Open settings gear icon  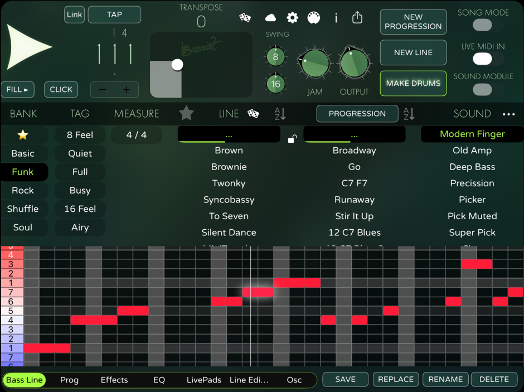(x=292, y=18)
